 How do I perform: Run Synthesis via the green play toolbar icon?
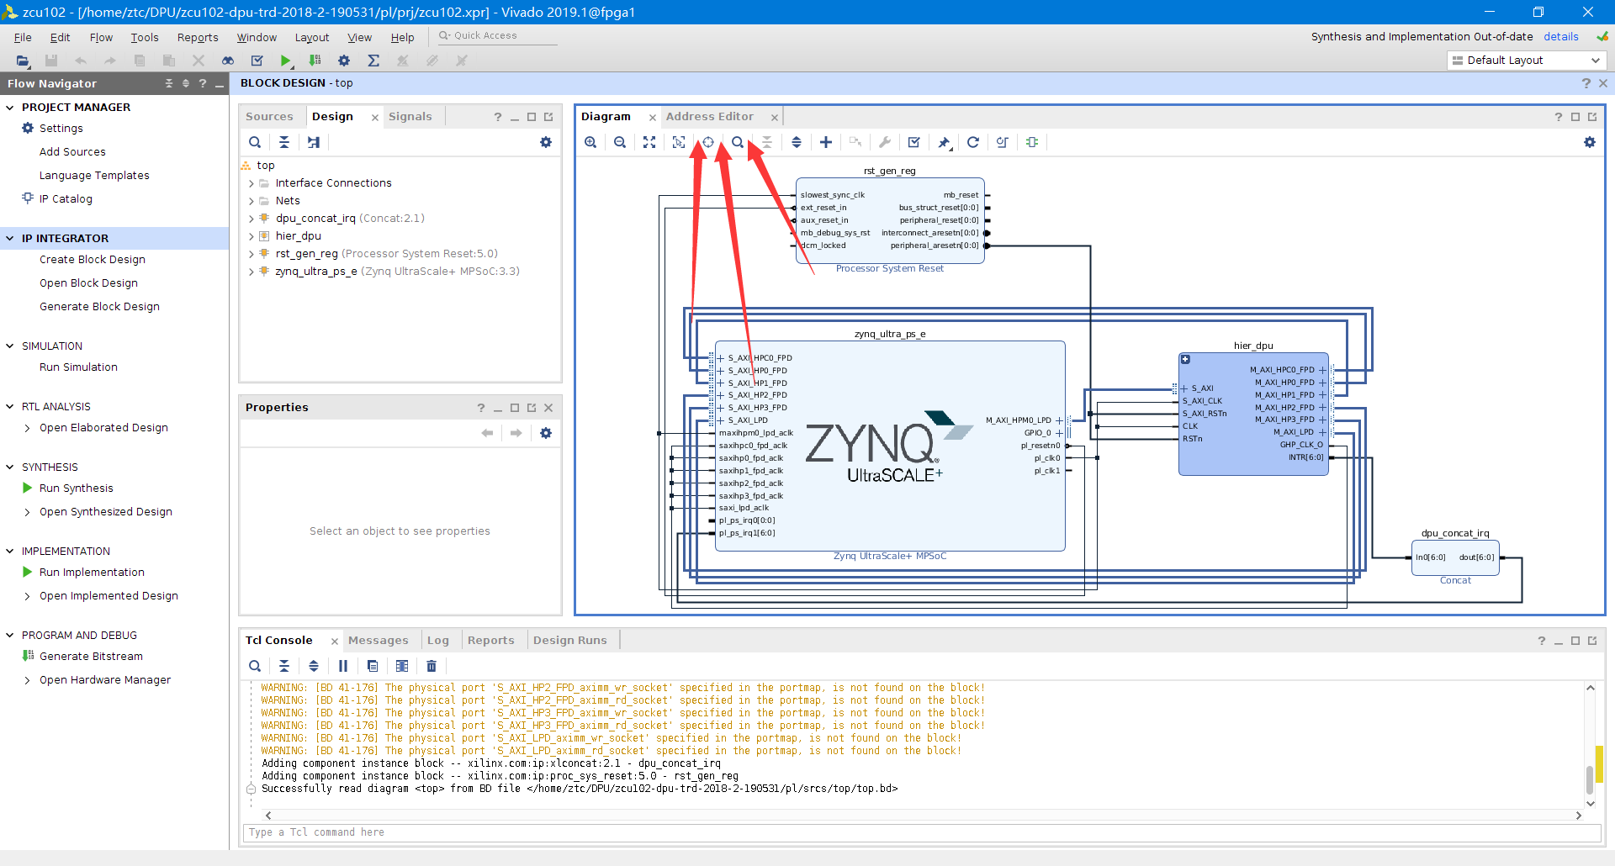(286, 61)
